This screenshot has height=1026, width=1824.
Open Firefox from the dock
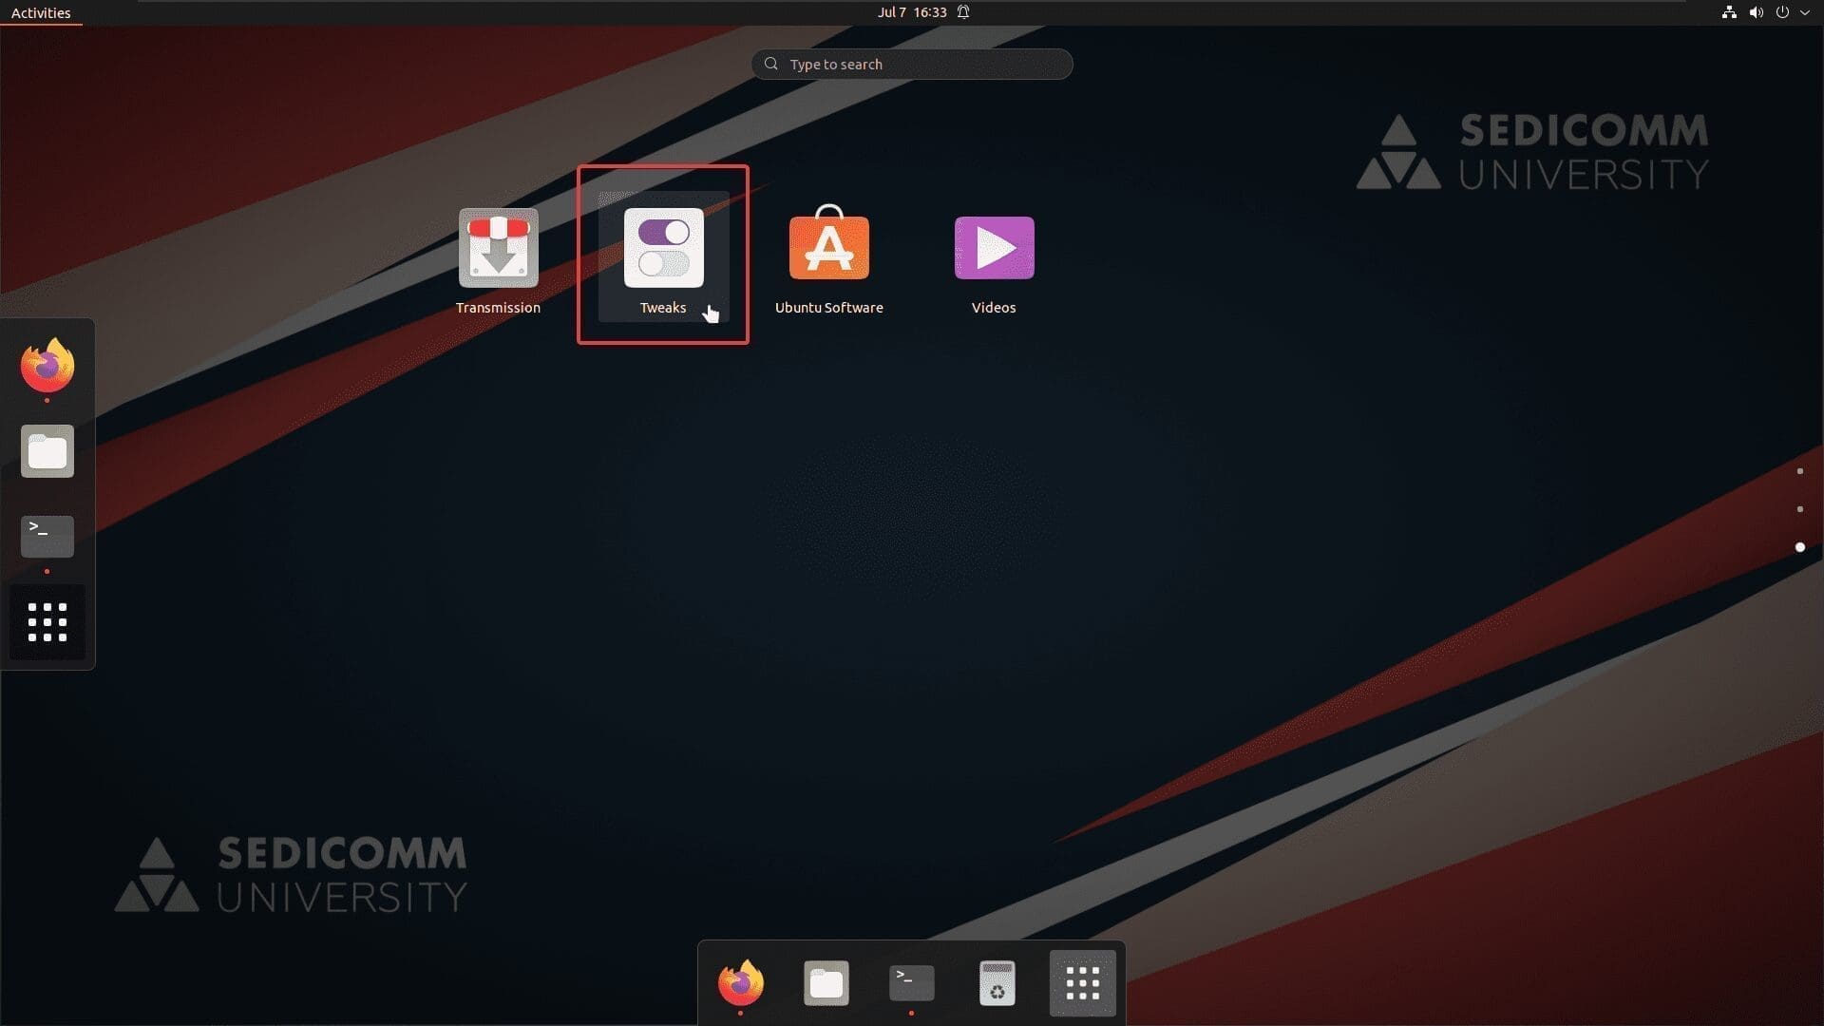739,981
